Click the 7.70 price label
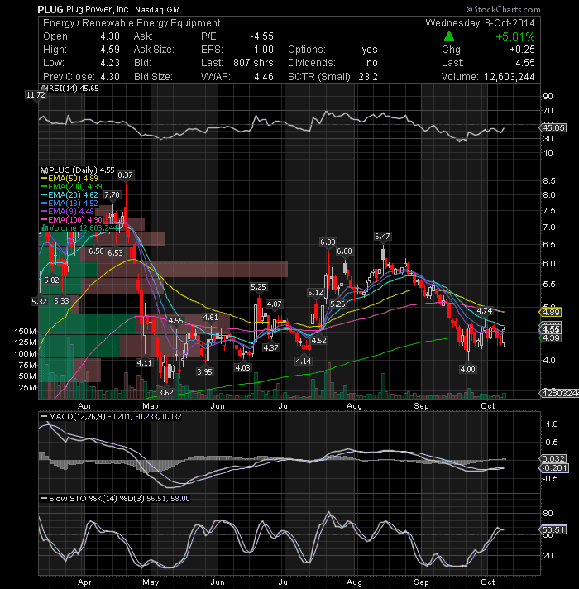Image resolution: width=579 pixels, height=589 pixels. click(112, 195)
